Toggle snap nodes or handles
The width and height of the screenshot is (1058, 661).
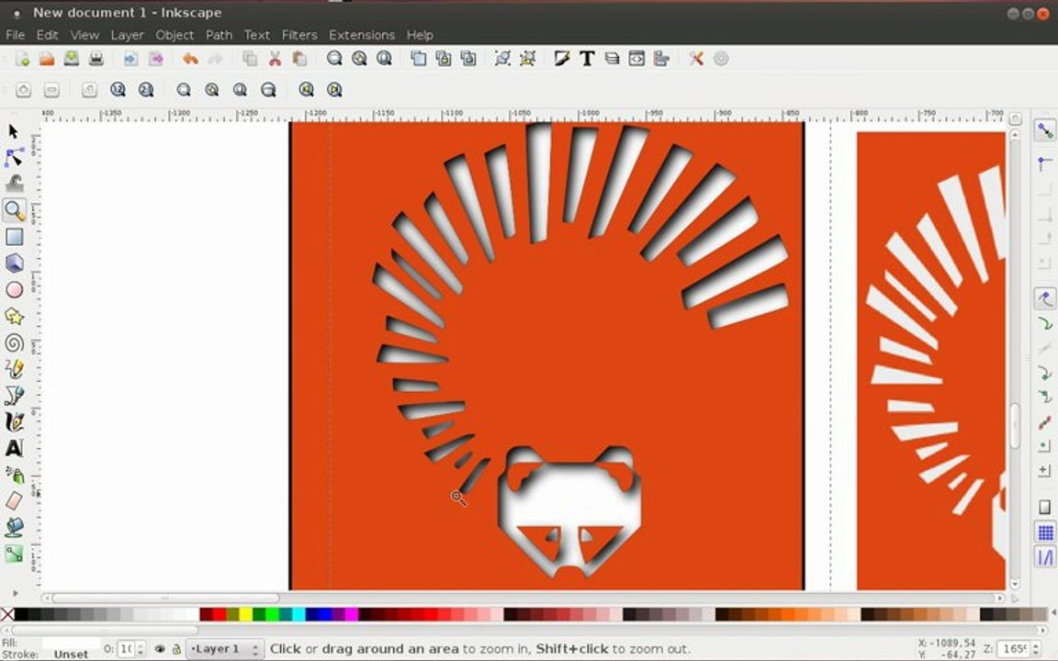pos(1044,297)
